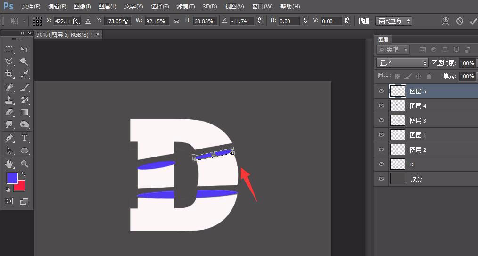Open 窗口(W) menu
This screenshot has width=478, height=256.
point(263,7)
